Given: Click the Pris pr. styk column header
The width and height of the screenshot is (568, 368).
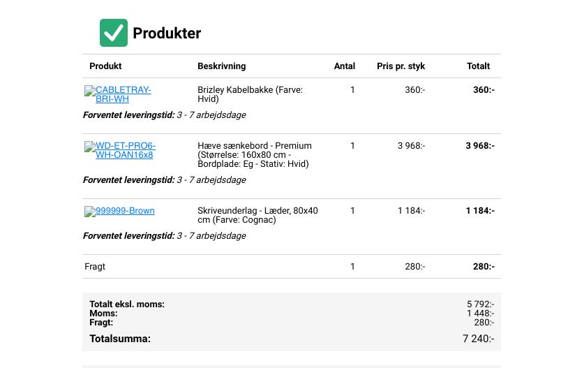Looking at the screenshot, I should pyautogui.click(x=401, y=66).
